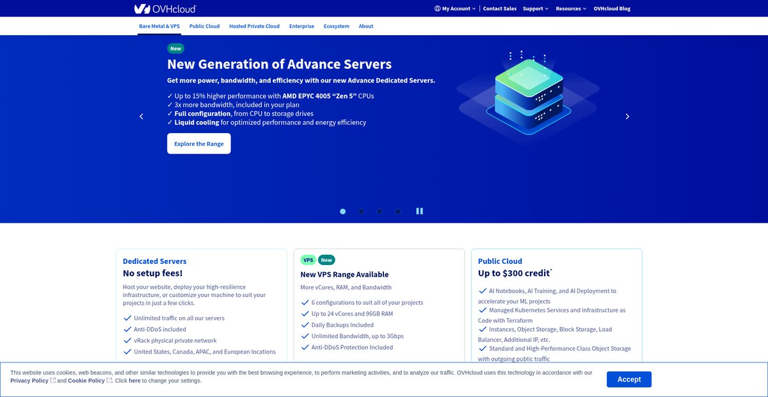Click 'Up to $300 credit' heading

click(515, 273)
